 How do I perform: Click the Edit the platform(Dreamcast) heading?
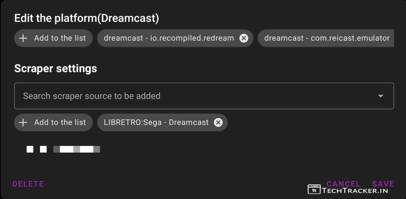[x=87, y=18]
